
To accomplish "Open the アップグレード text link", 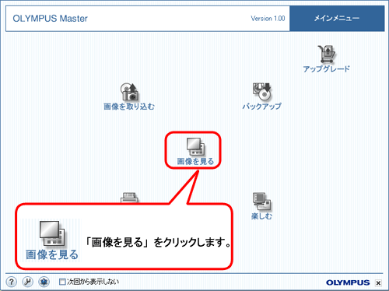I will tap(327, 69).
